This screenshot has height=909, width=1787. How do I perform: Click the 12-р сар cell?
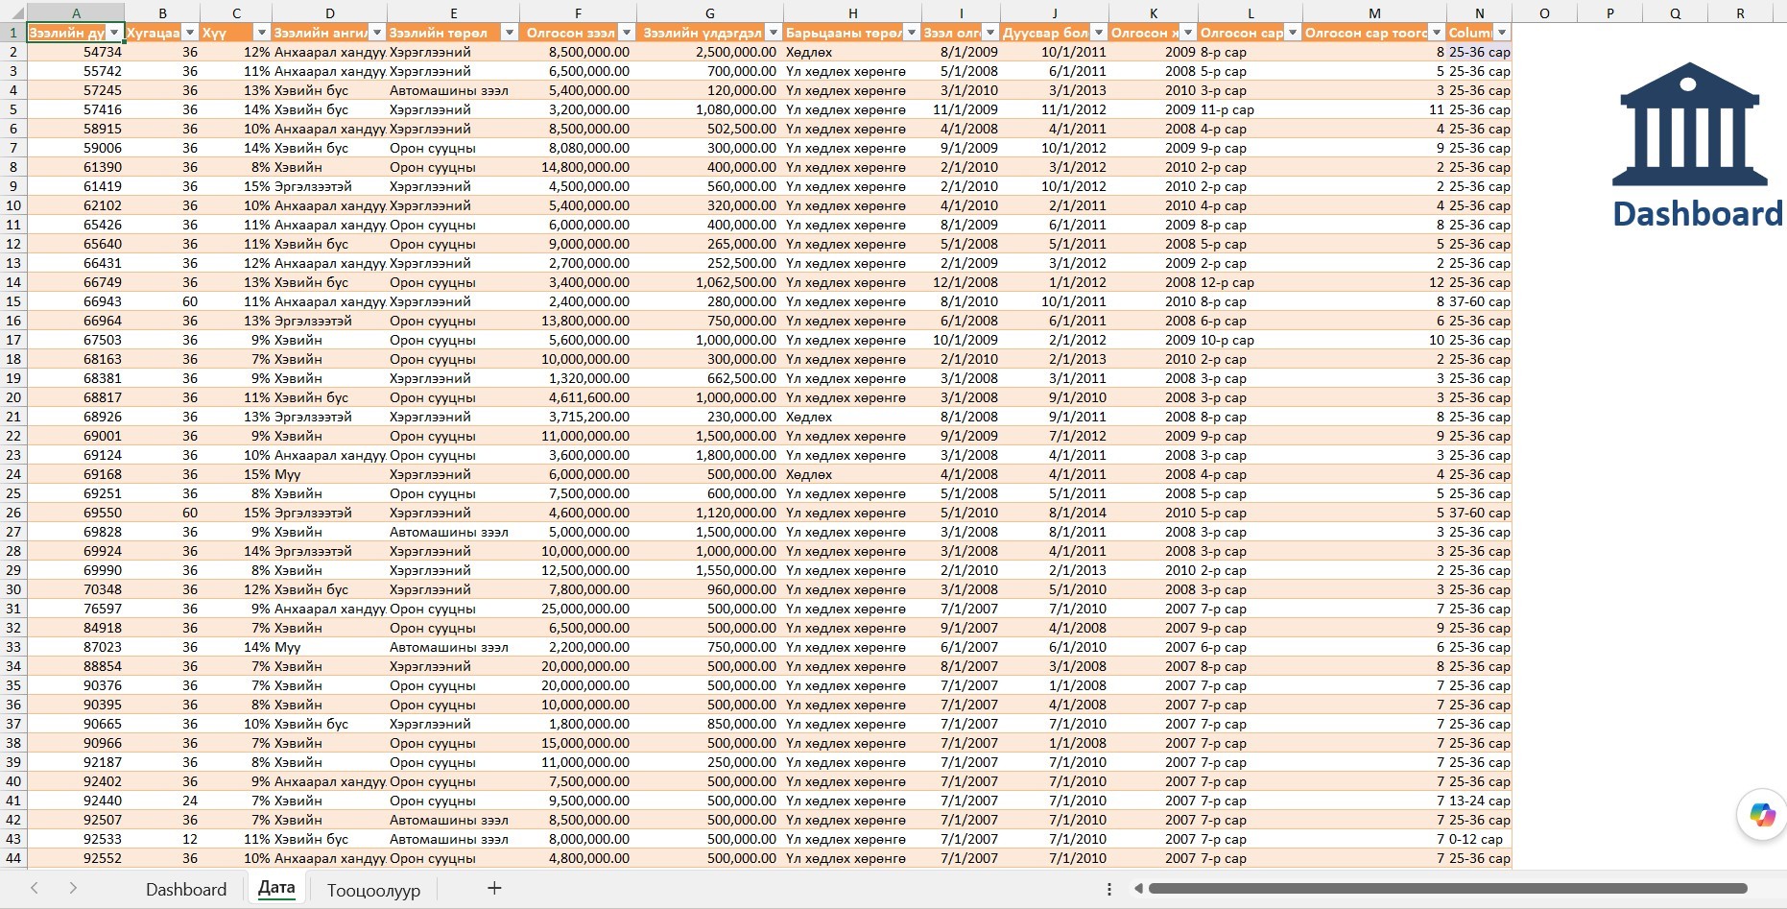[1250, 282]
